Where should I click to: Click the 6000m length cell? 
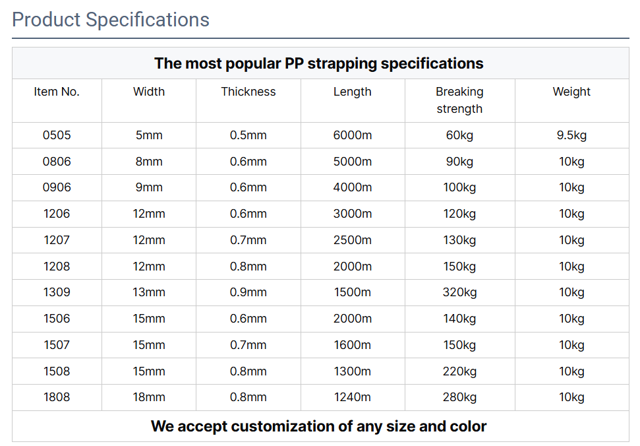353,135
